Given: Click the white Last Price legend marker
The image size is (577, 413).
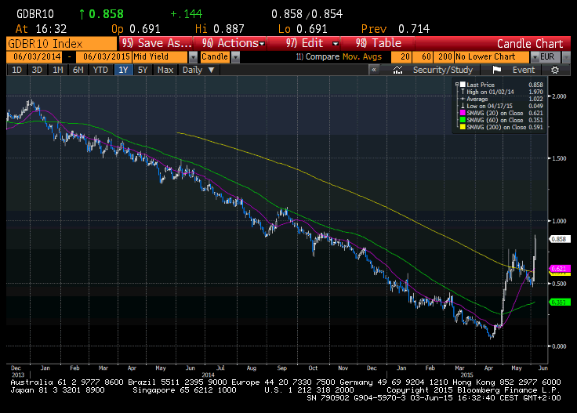Looking at the screenshot, I should click(463, 84).
